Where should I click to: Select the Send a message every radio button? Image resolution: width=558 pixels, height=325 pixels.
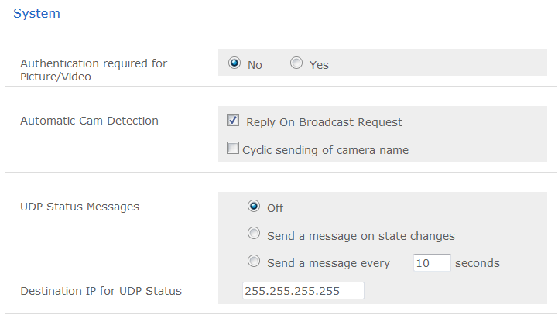tap(253, 262)
